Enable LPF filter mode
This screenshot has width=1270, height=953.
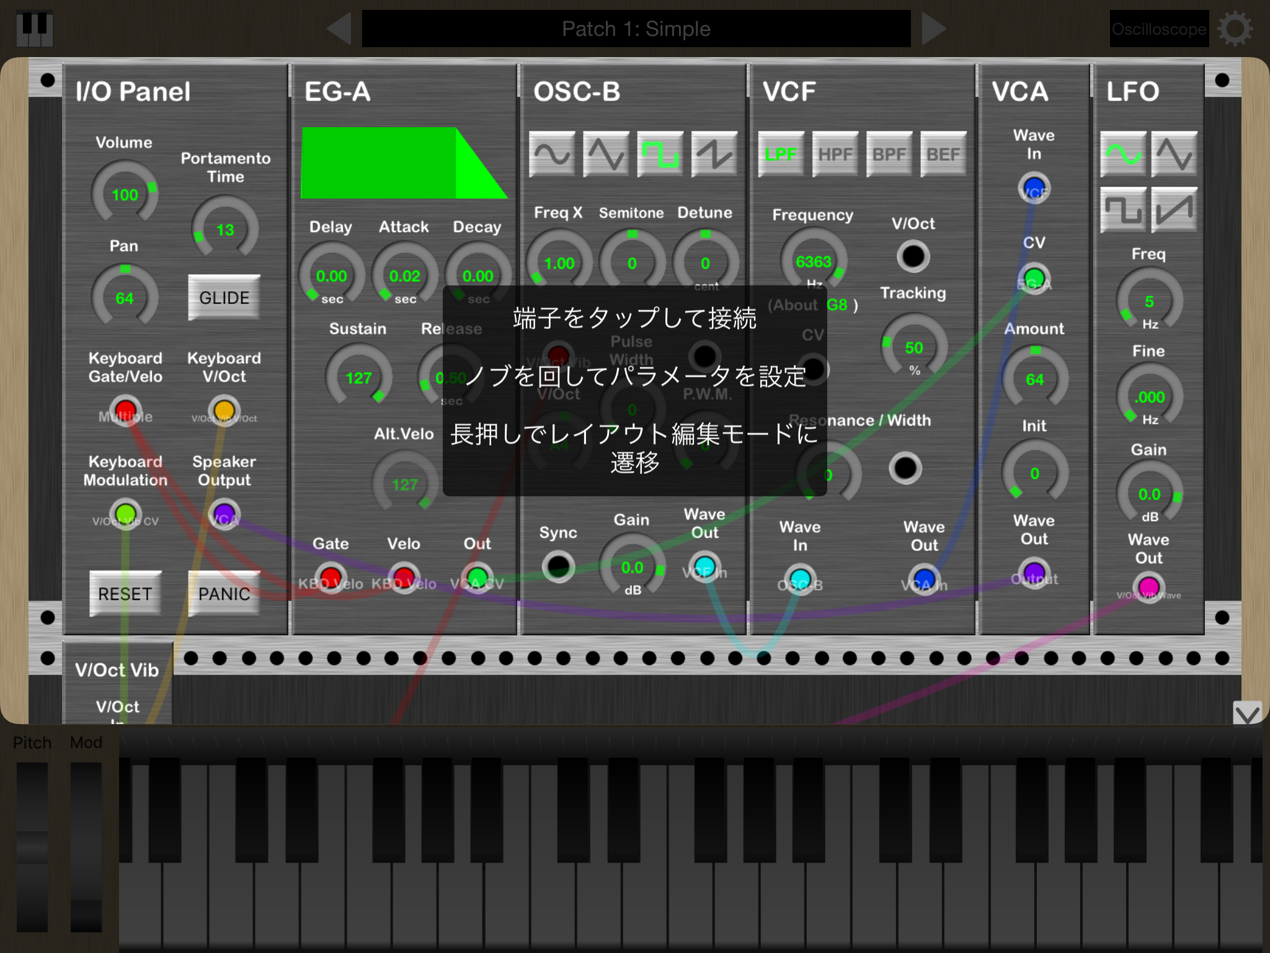click(781, 154)
